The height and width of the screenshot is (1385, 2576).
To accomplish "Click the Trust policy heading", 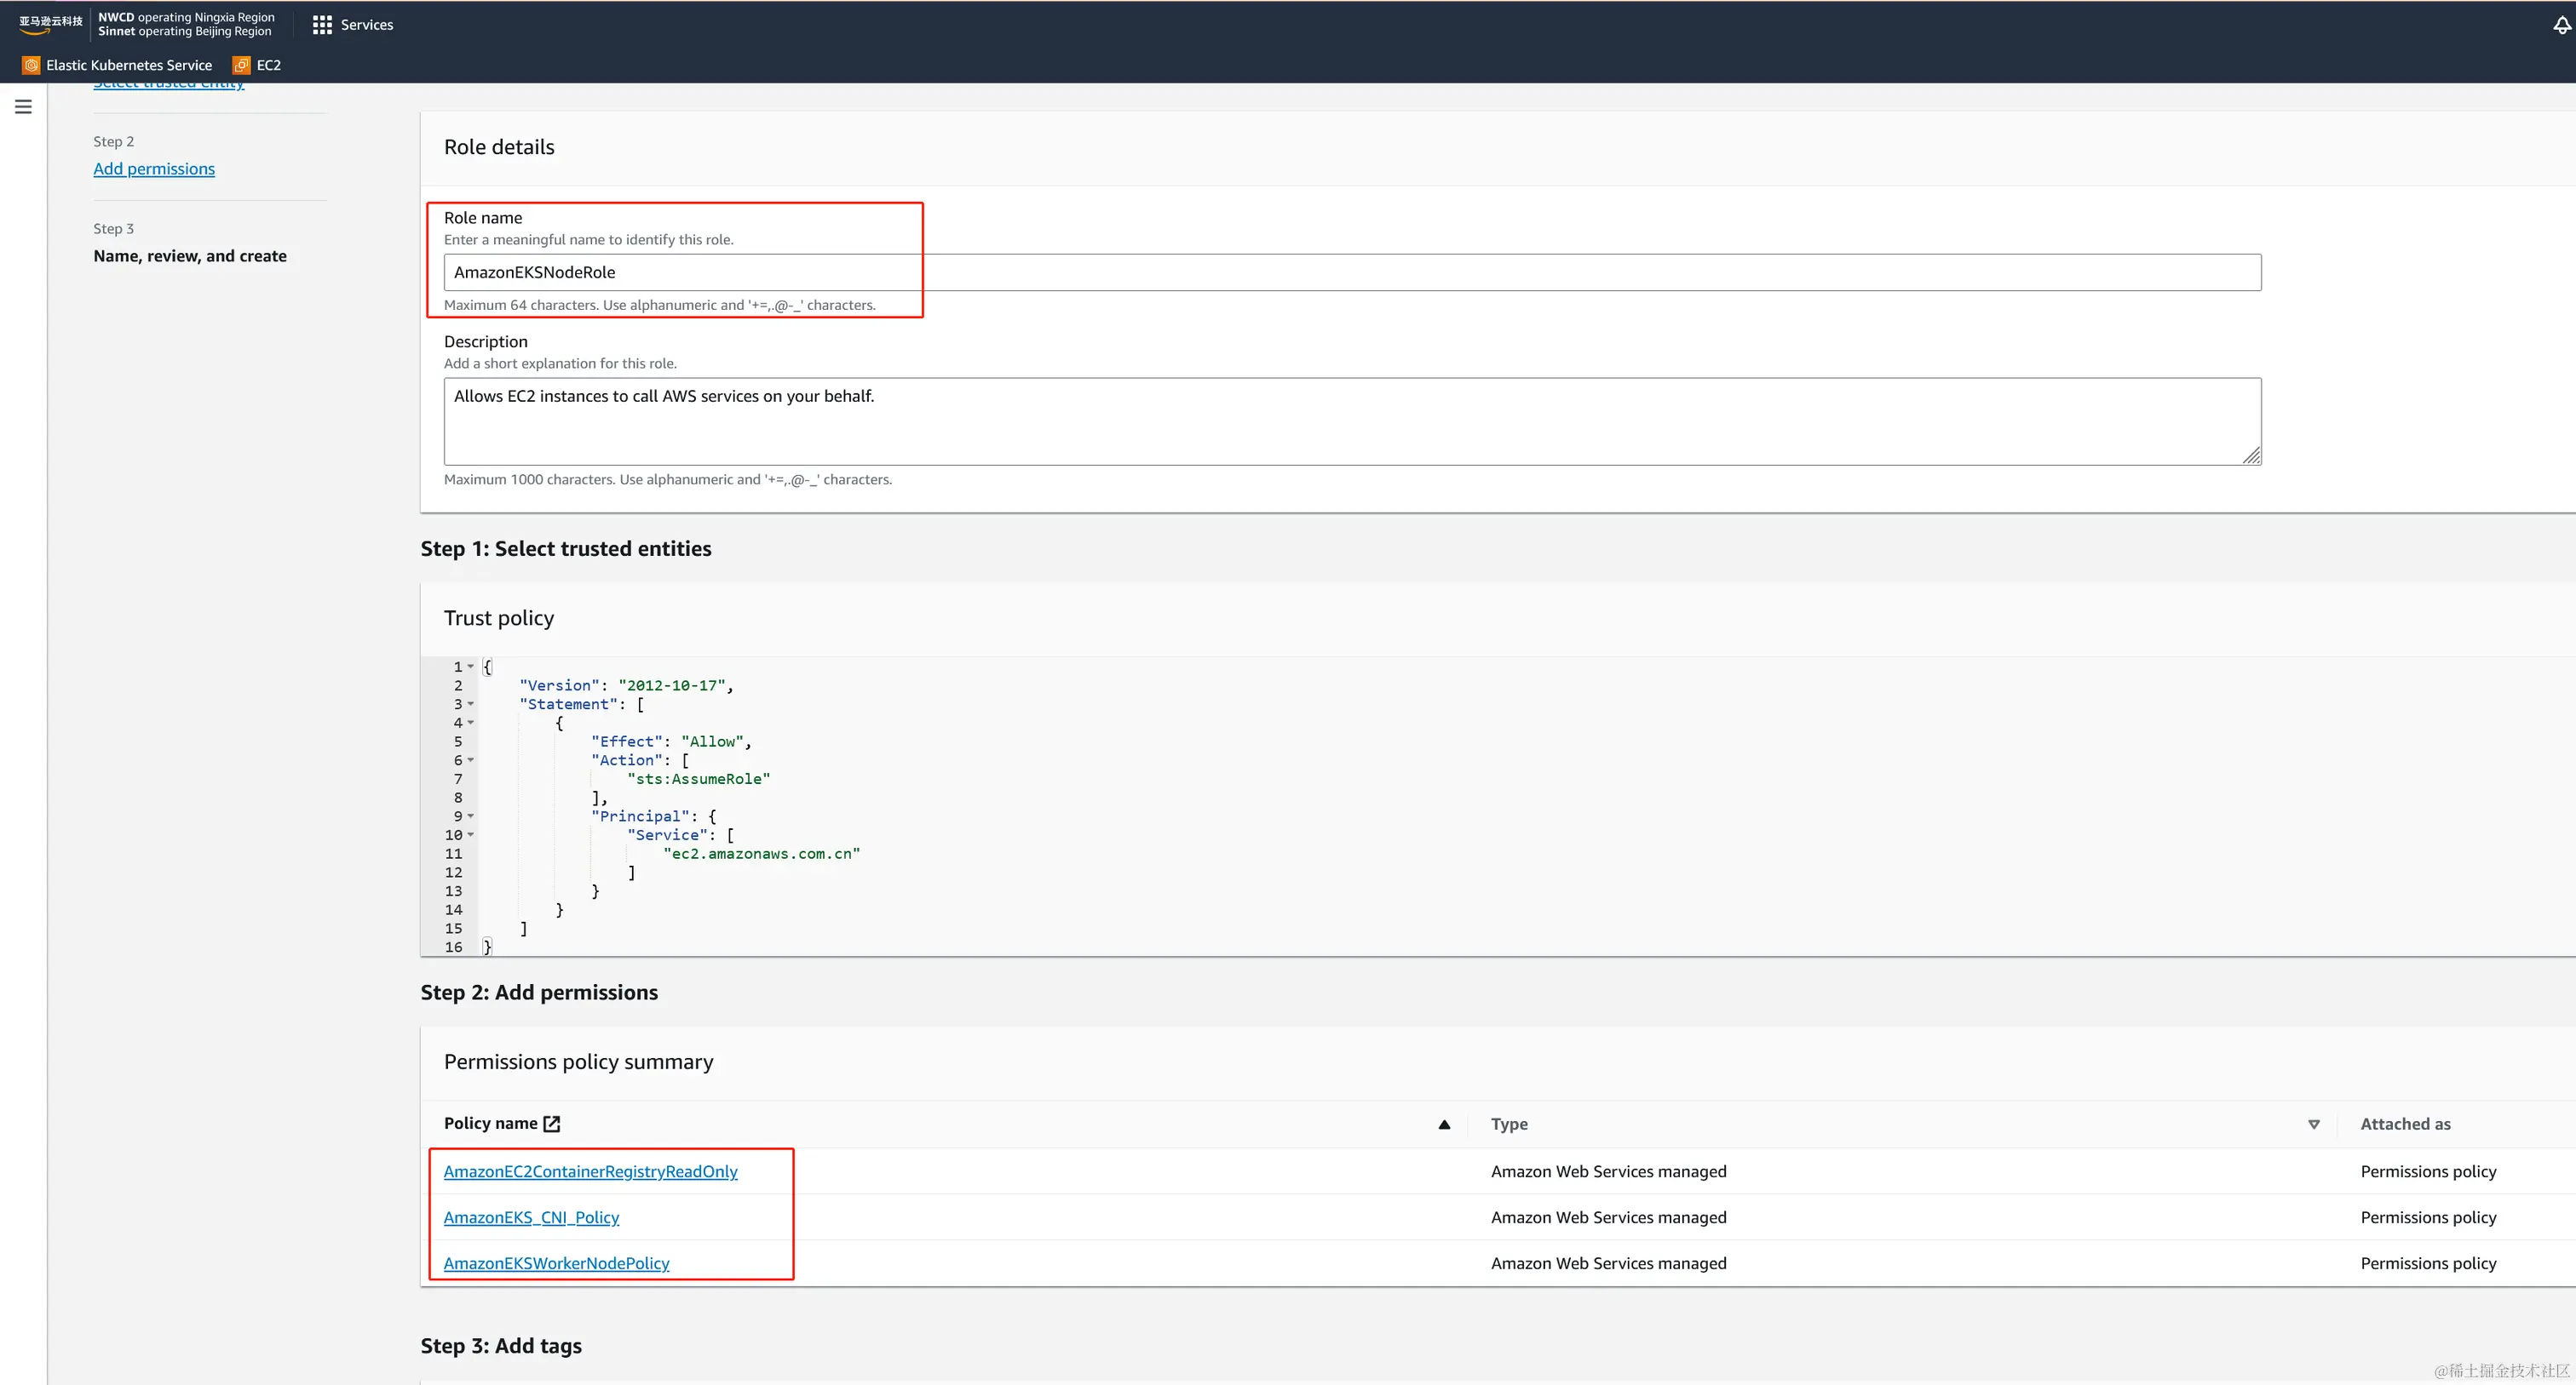I will point(499,619).
